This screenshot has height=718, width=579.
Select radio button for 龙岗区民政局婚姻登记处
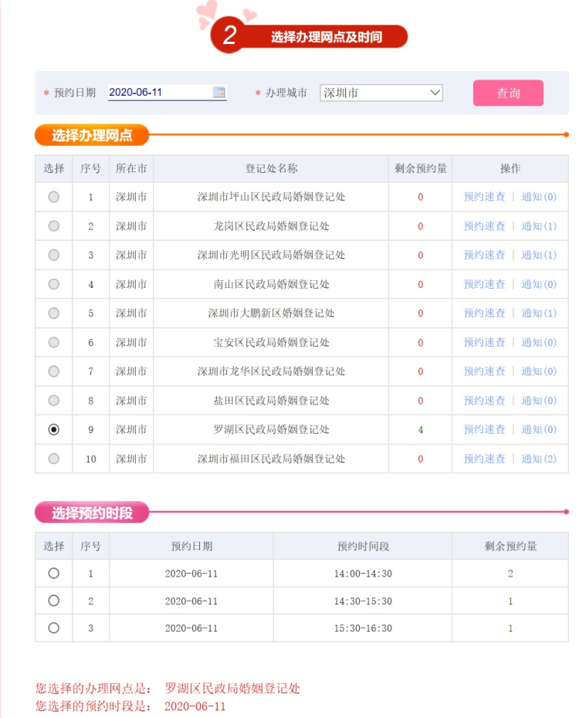click(x=53, y=226)
